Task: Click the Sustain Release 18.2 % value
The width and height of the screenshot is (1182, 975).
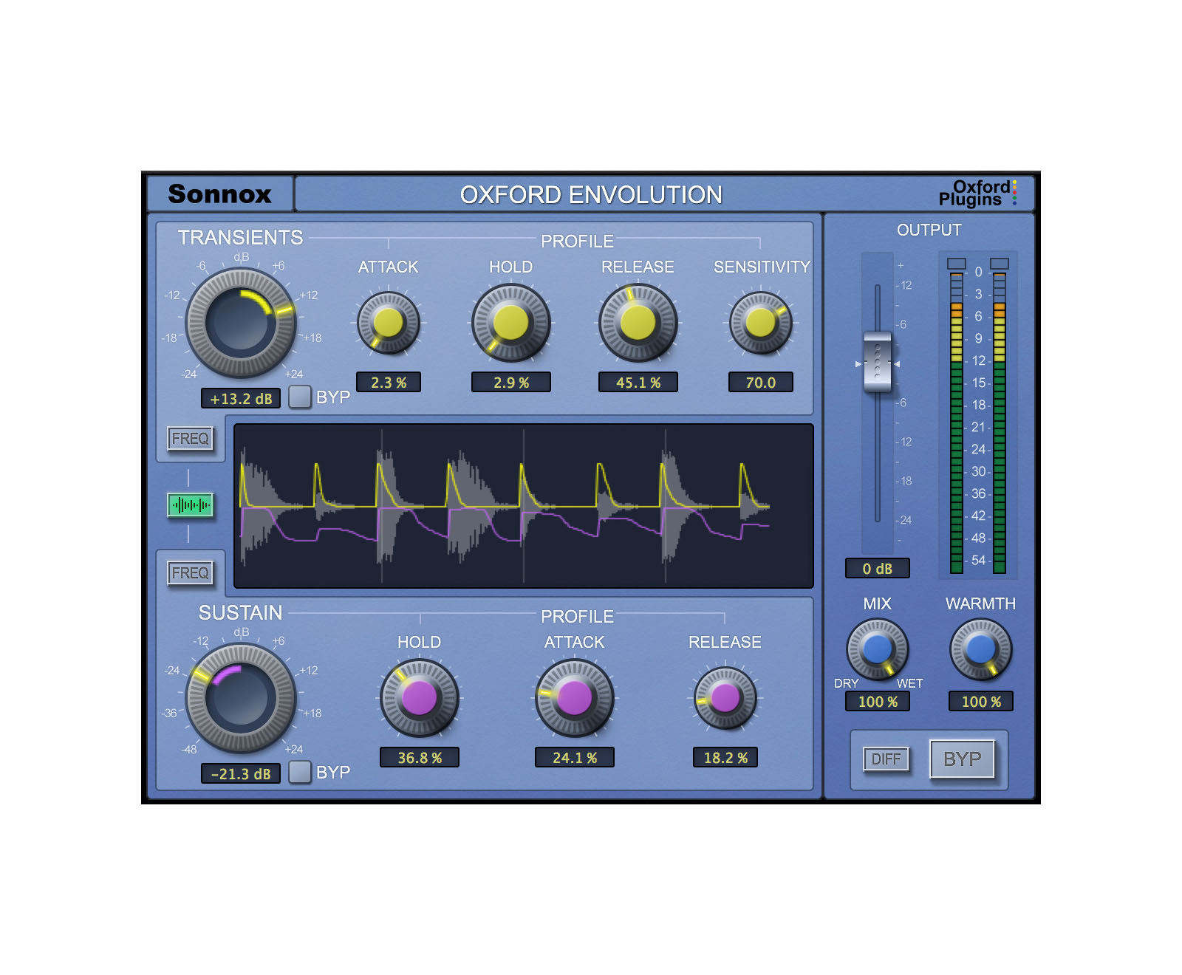Action: tap(725, 758)
